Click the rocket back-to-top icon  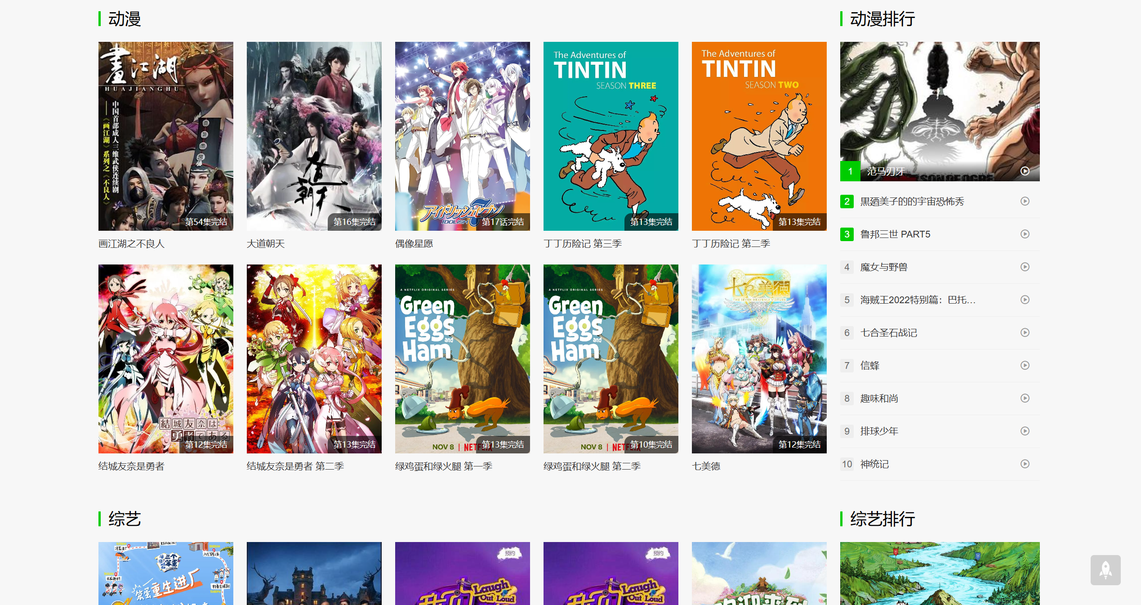[x=1105, y=570]
